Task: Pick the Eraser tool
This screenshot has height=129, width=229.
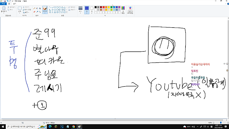Action: pyautogui.click(x=34, y=12)
